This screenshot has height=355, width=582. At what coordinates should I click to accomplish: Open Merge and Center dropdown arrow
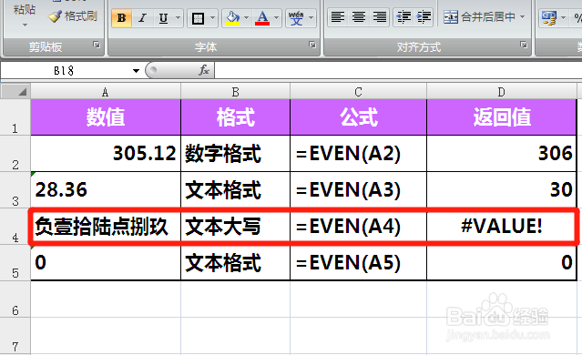point(522,17)
